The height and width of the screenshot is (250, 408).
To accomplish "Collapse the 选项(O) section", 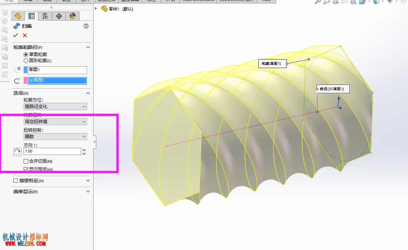I will click(x=88, y=93).
